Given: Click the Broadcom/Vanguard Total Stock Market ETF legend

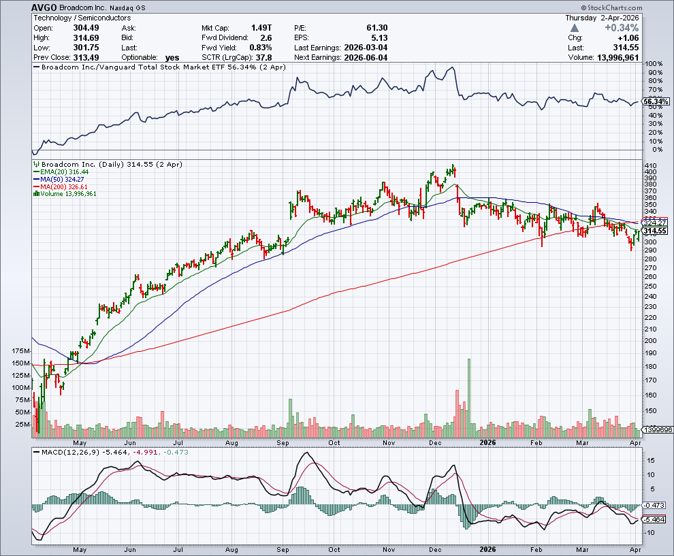Looking at the screenshot, I should (x=159, y=67).
